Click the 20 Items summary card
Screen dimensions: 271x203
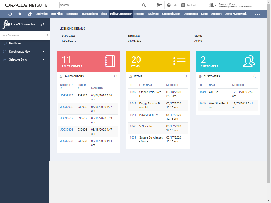[158, 61]
